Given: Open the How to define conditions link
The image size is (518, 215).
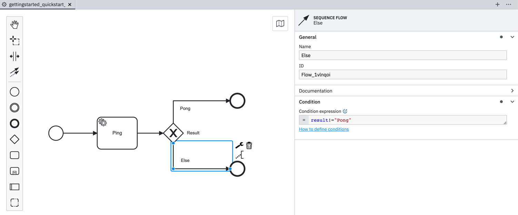Looking at the screenshot, I should coord(323,129).
